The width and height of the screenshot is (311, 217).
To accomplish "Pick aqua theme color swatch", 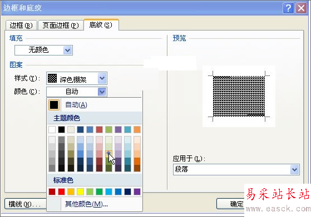I will tap(128, 129).
